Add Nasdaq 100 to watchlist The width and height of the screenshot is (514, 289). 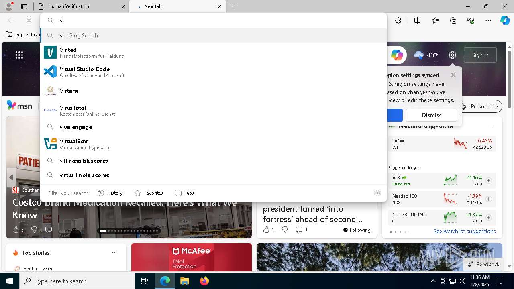489,199
